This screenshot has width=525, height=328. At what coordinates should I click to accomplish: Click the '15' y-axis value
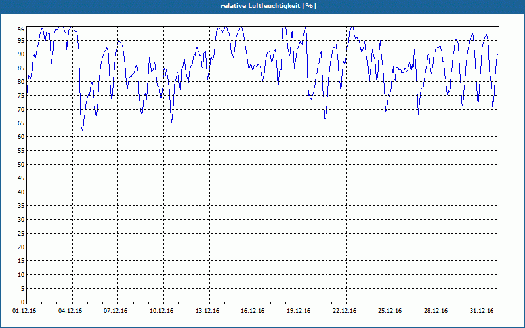click(21, 260)
